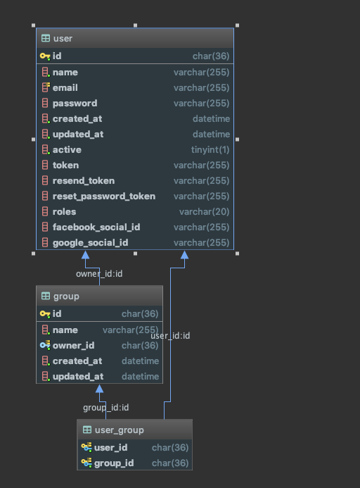Click the user_group table icon
The width and height of the screenshot is (360, 488).
click(x=87, y=430)
